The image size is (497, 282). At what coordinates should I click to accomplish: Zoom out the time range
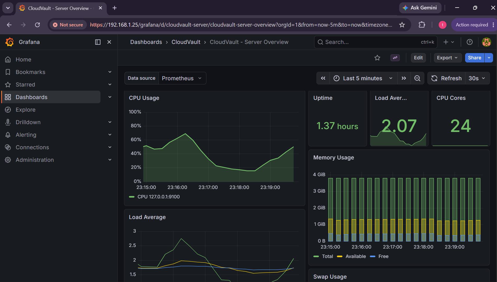coord(417,78)
